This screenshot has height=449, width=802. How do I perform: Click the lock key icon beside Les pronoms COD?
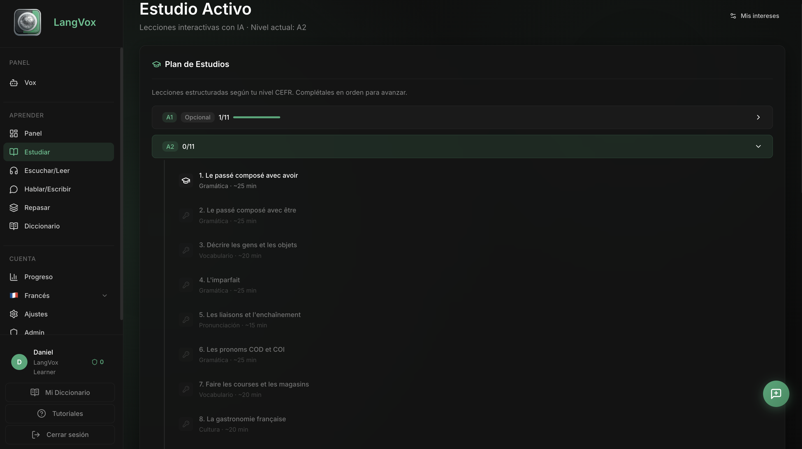tap(186, 354)
